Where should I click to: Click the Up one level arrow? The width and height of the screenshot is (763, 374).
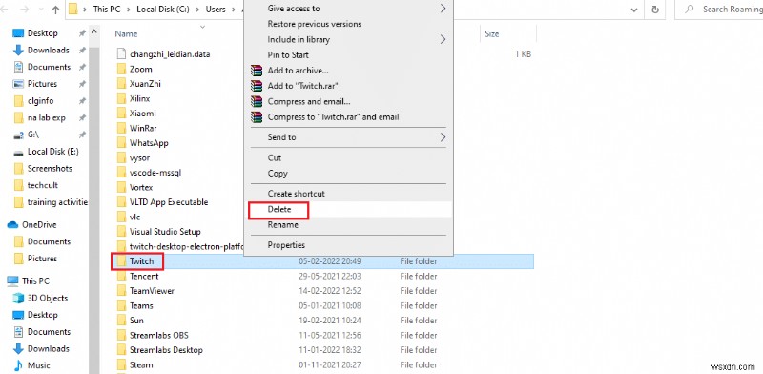click(x=55, y=10)
